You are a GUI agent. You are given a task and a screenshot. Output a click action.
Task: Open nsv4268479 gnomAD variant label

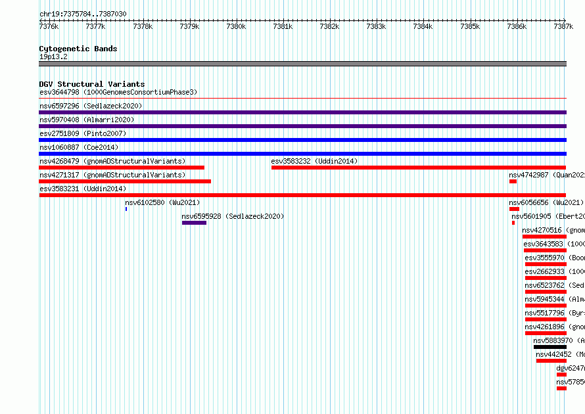[x=112, y=161]
